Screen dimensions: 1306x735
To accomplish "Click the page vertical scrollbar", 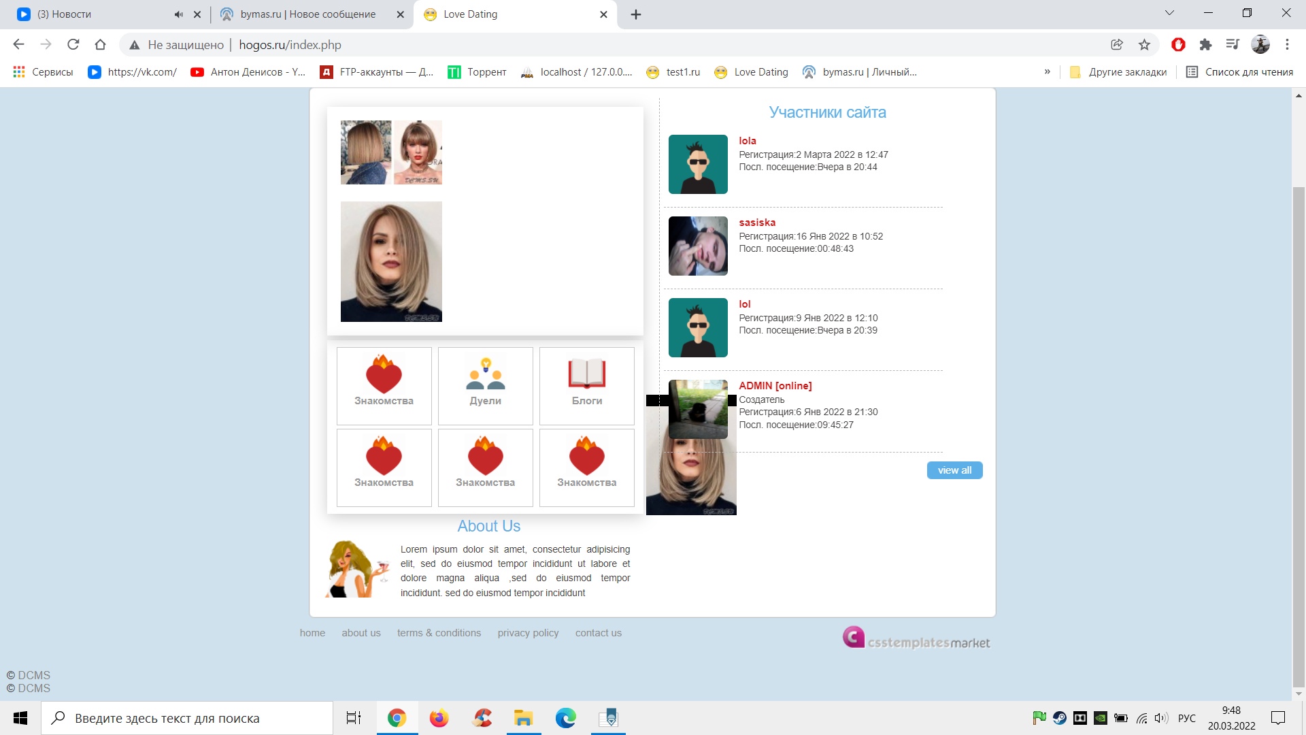I will [x=1299, y=436].
